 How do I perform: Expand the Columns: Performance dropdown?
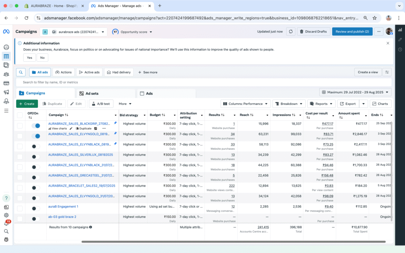pos(246,104)
